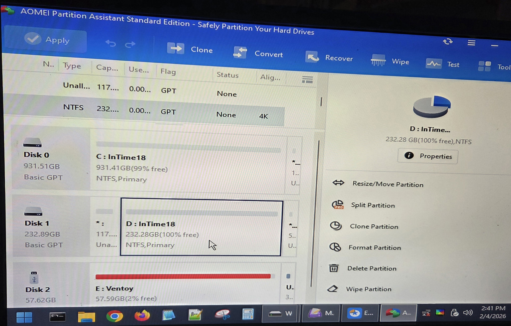Switch to the W.. taskbar window
511x326 pixels.
(x=280, y=313)
